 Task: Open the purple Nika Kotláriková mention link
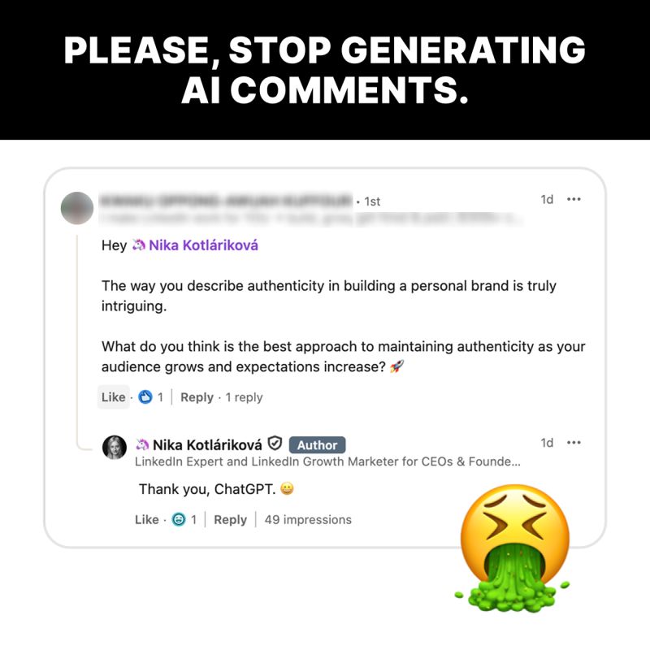(203, 245)
